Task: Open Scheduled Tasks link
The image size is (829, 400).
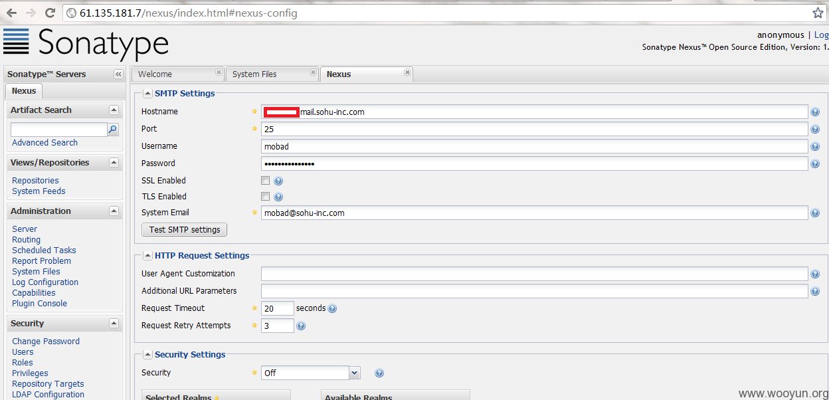Action: tap(44, 250)
